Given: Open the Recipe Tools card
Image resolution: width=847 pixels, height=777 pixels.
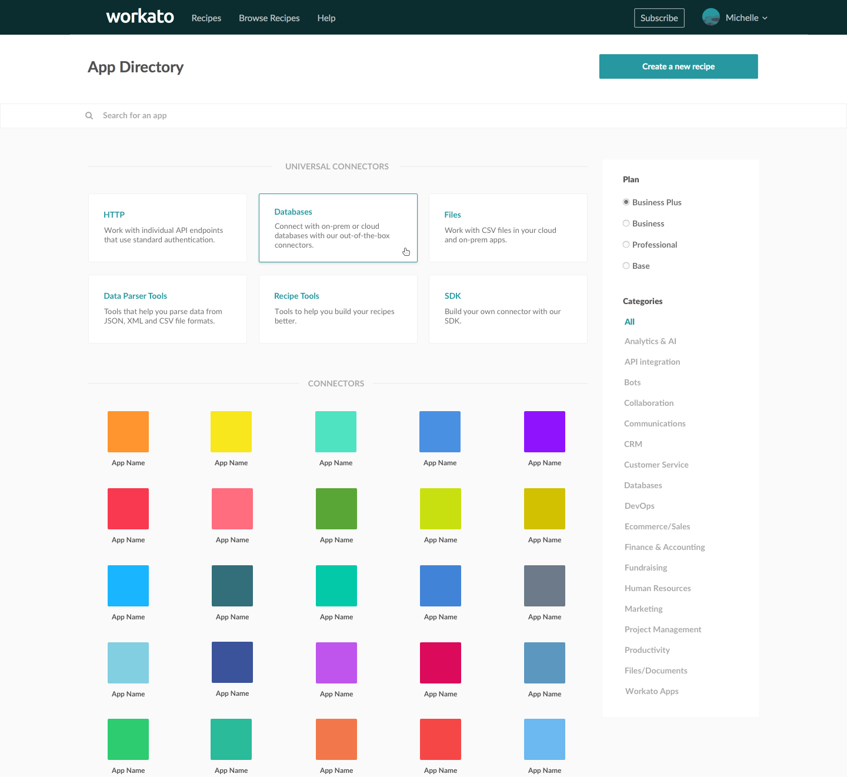Looking at the screenshot, I should pos(338,309).
